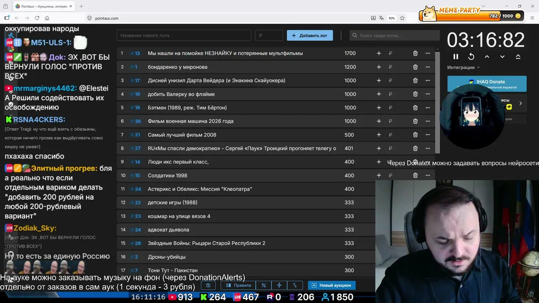The image size is (539, 303).
Task: Search lots in Поиск среди лотов
Action: [x=395, y=35]
